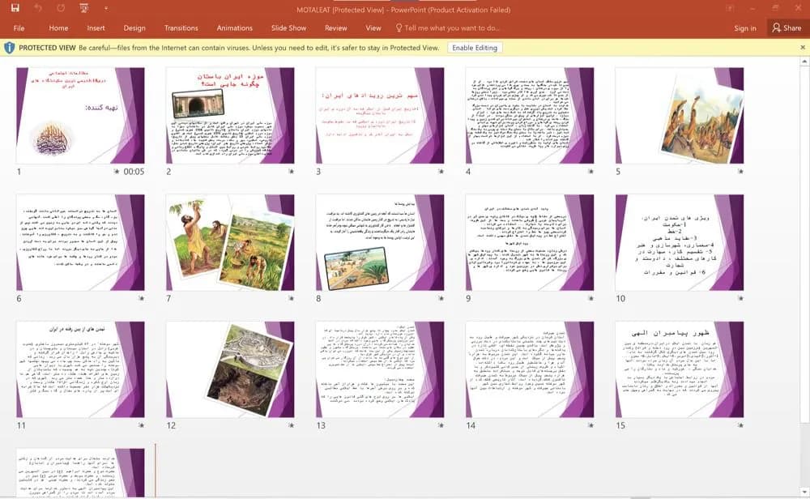Click the Sign in link
The height and width of the screenshot is (499, 810).
[x=745, y=28]
